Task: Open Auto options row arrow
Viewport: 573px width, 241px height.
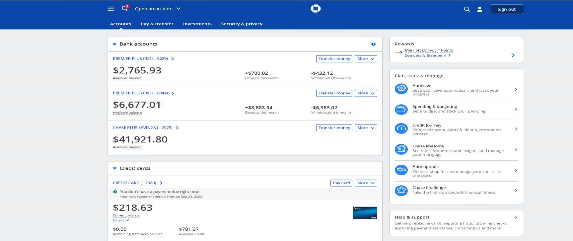Action: coord(516,171)
